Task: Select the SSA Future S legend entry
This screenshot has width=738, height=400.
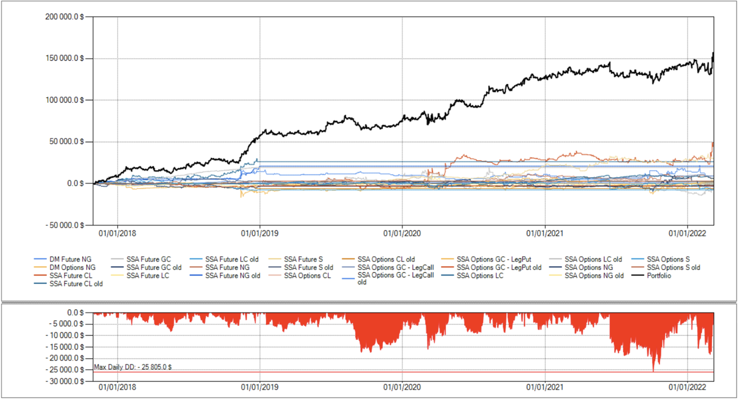Action: pyautogui.click(x=303, y=259)
